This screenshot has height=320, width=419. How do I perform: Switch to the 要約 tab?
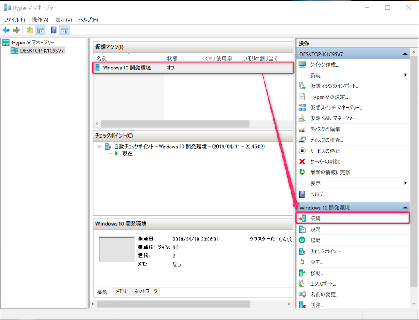coord(102,292)
